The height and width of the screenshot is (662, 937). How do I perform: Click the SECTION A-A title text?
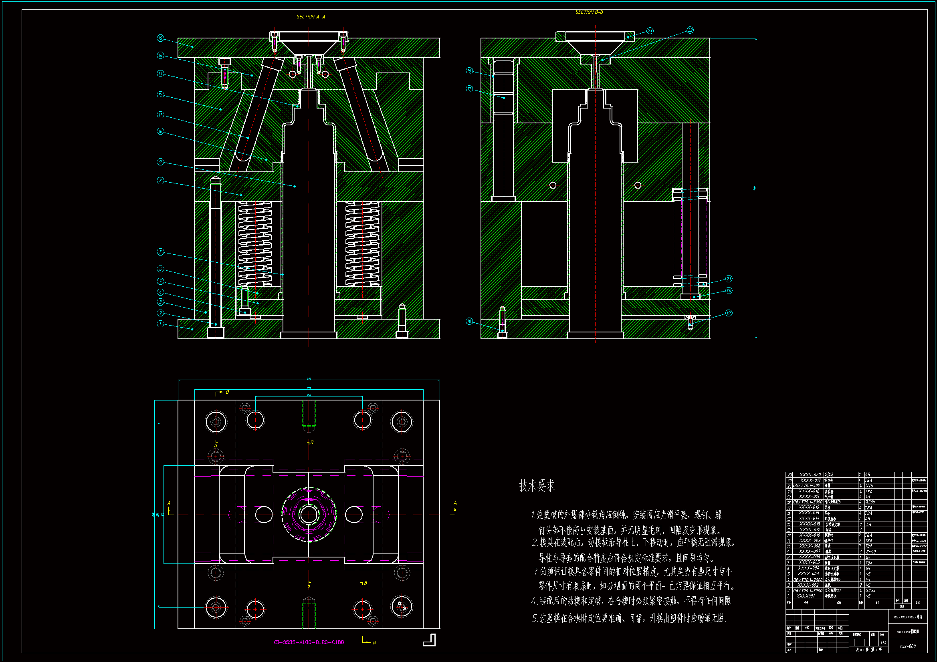click(311, 17)
